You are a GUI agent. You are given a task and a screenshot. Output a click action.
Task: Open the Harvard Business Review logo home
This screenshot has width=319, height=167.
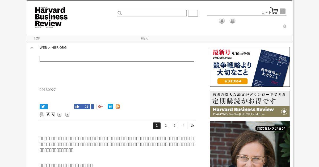tap(51, 17)
